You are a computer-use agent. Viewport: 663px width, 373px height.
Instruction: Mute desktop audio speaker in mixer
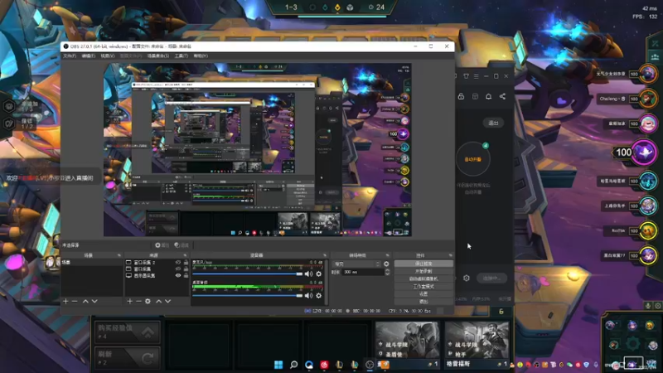[308, 296]
